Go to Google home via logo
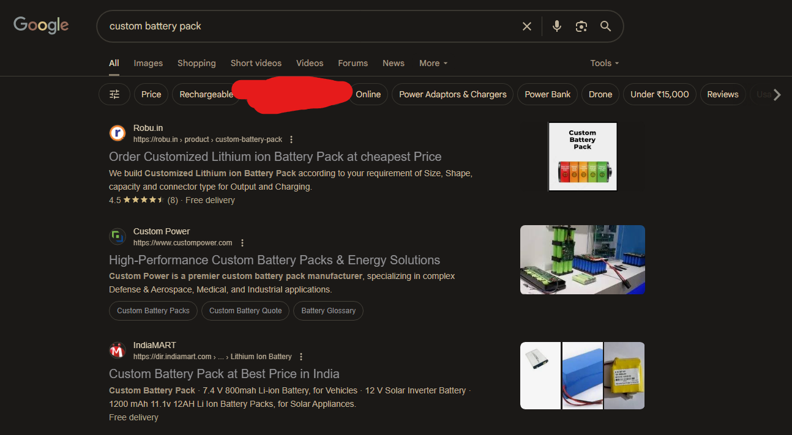Screen dimensions: 792x435 (41, 25)
